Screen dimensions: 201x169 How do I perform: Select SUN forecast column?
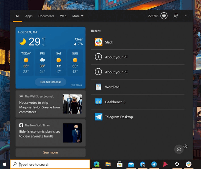pyautogui.click(x=75, y=62)
